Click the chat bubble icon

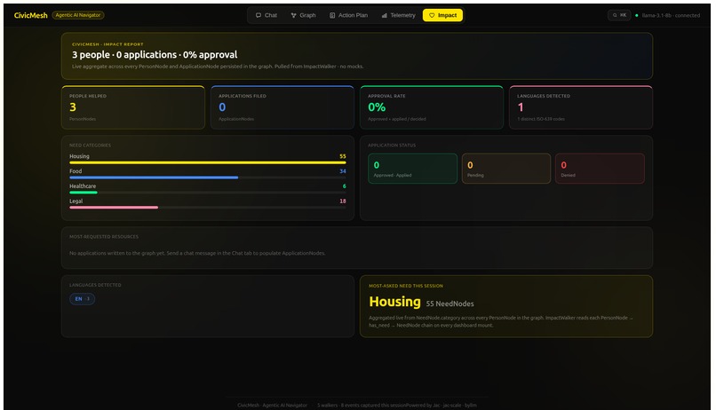click(x=259, y=15)
